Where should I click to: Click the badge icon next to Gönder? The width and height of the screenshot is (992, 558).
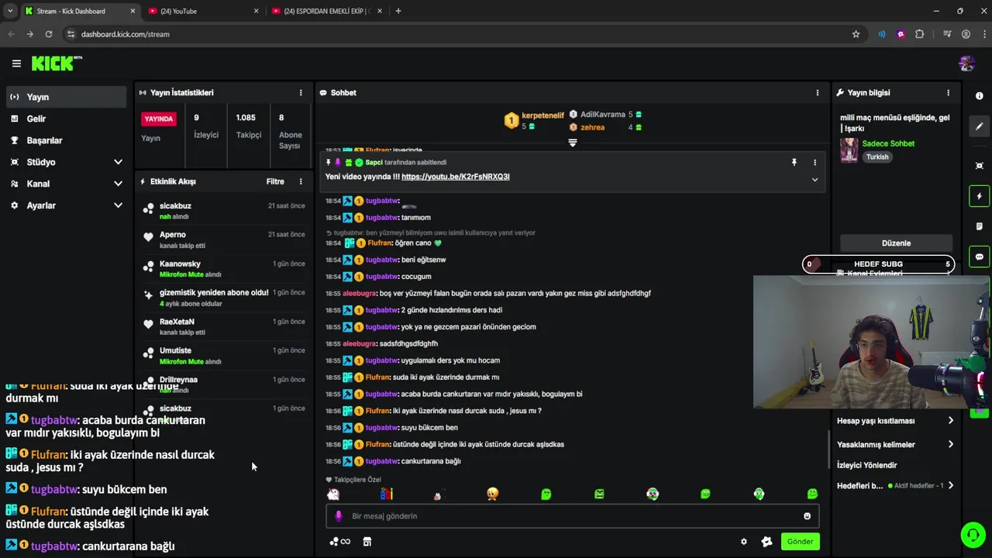click(x=766, y=542)
